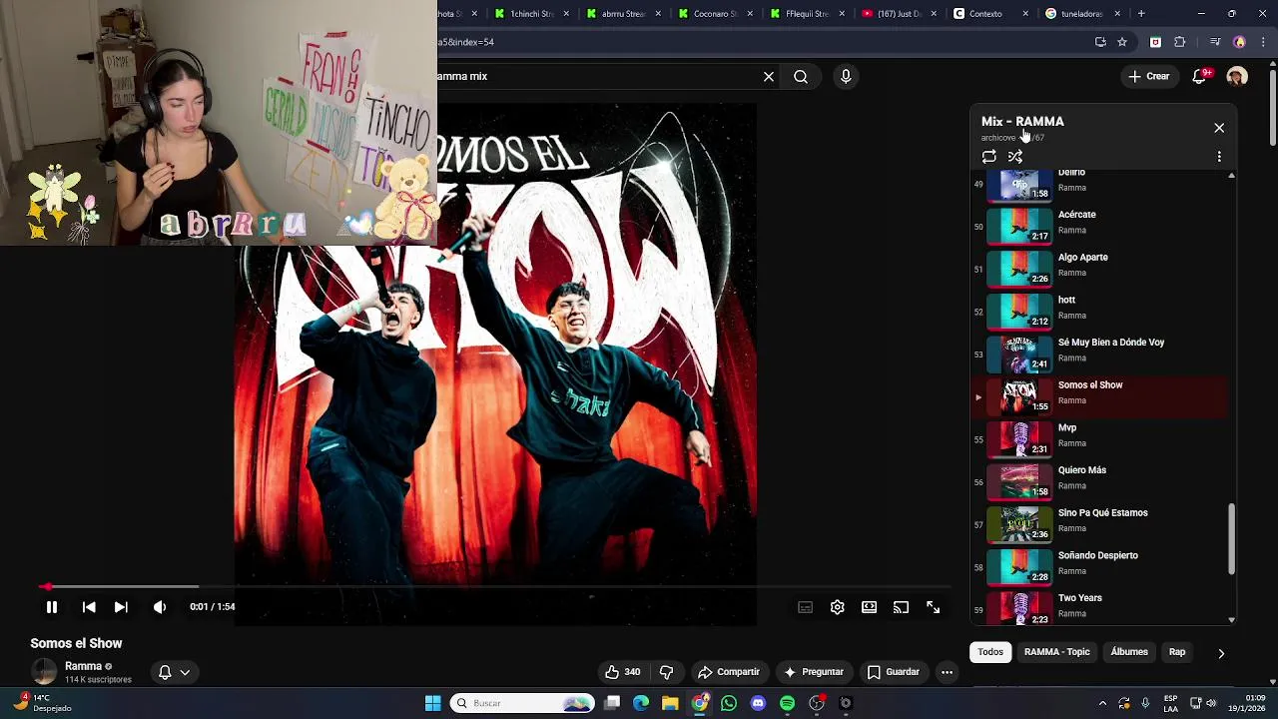Select the Todos filter chip

pyautogui.click(x=990, y=652)
